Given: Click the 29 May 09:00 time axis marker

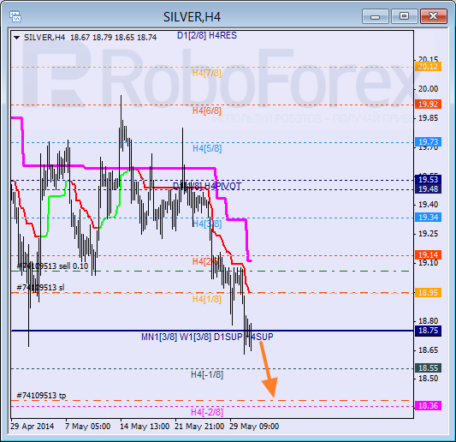Looking at the screenshot, I should pyautogui.click(x=254, y=427).
